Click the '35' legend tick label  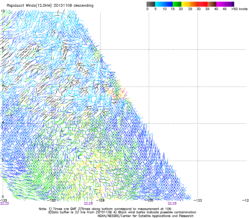click(207, 9)
